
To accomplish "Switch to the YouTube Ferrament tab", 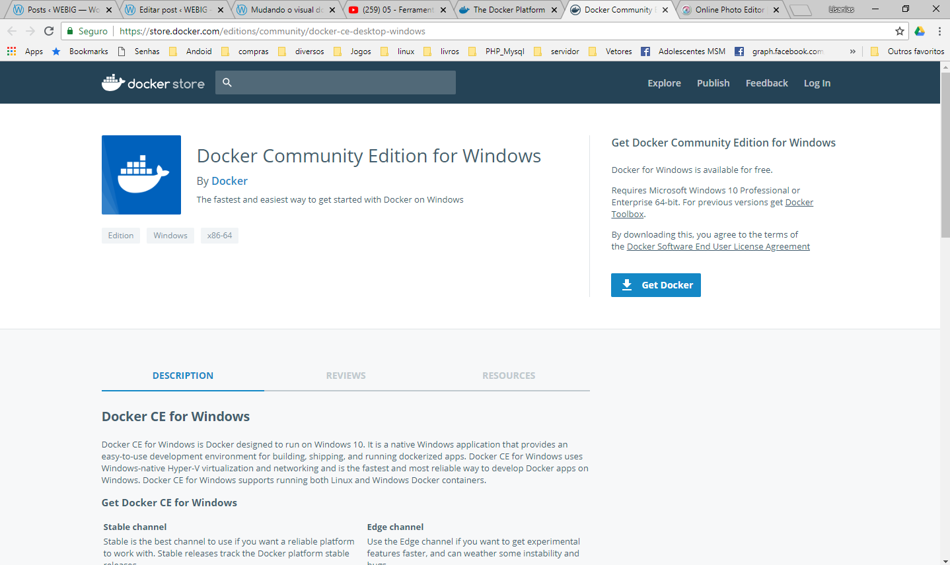I will coord(396,9).
